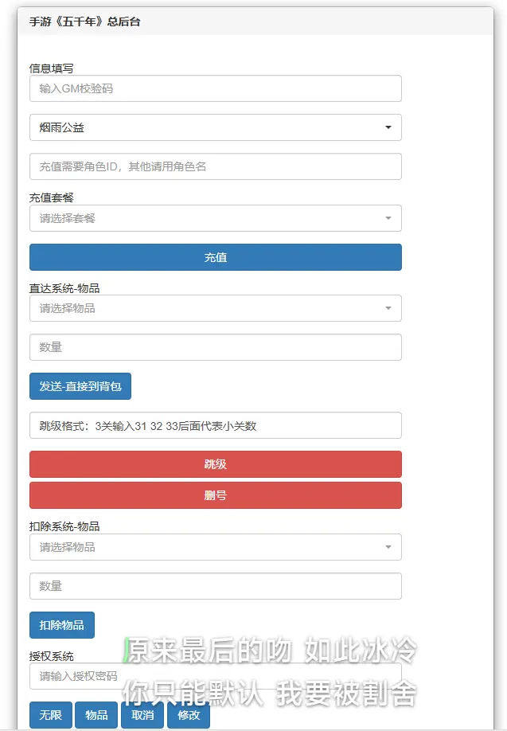Open the 烟雨公益 server dropdown

click(215, 127)
